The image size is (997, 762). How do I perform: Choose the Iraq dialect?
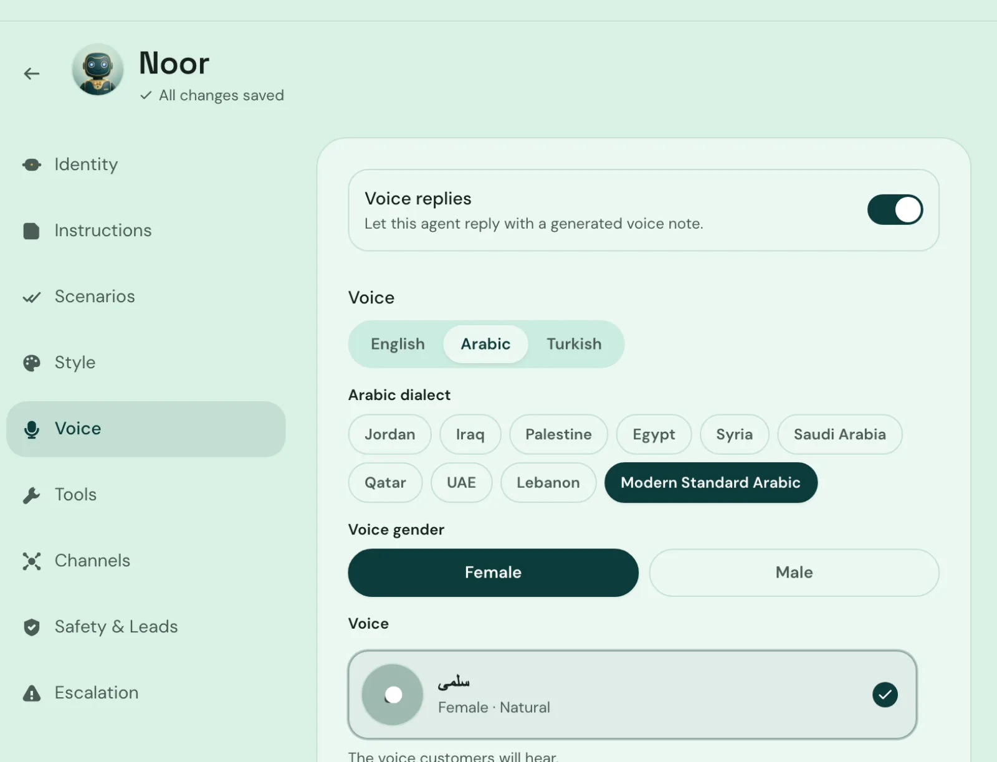(470, 434)
